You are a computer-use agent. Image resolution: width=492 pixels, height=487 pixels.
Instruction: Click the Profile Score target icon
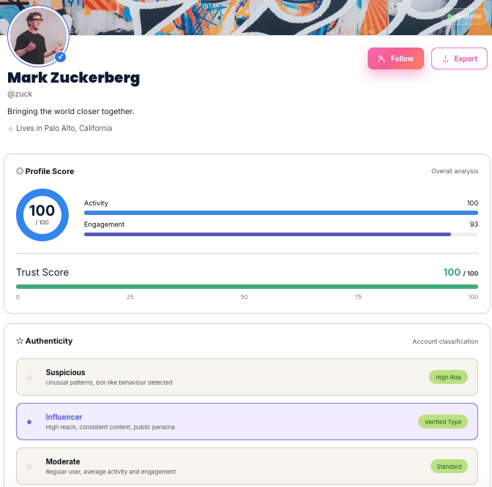pyautogui.click(x=20, y=171)
